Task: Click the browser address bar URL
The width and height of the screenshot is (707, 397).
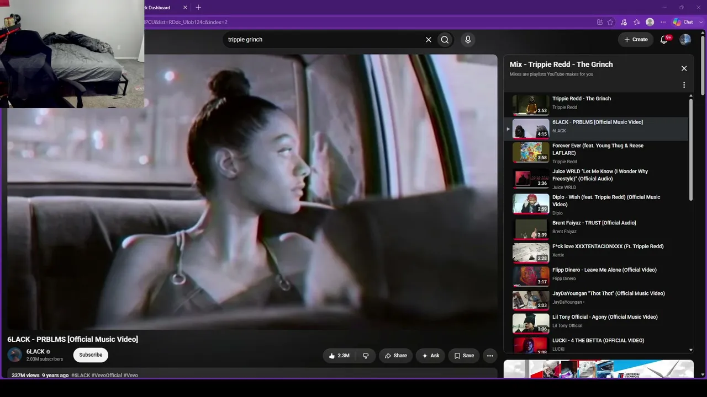Action: point(186,22)
